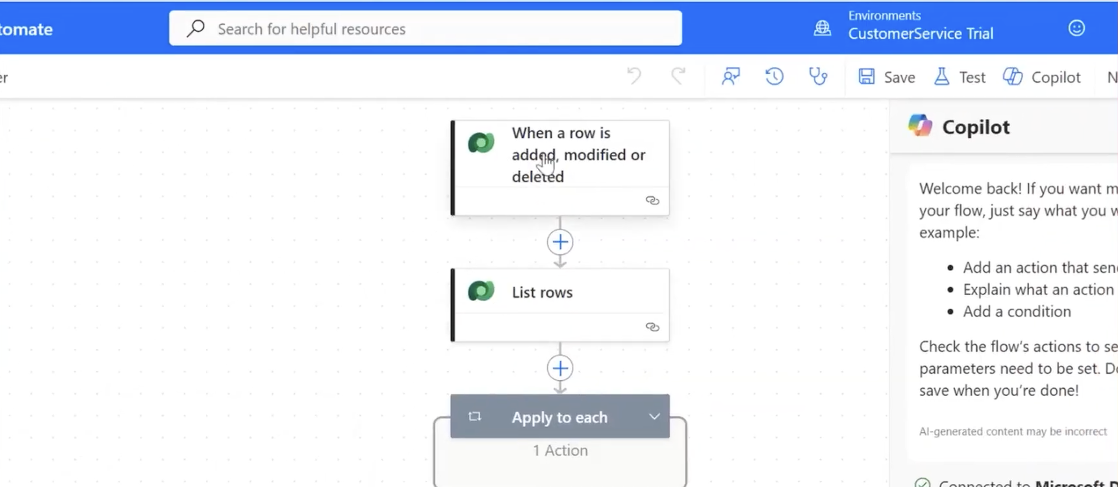Select the List rows action

click(560, 305)
